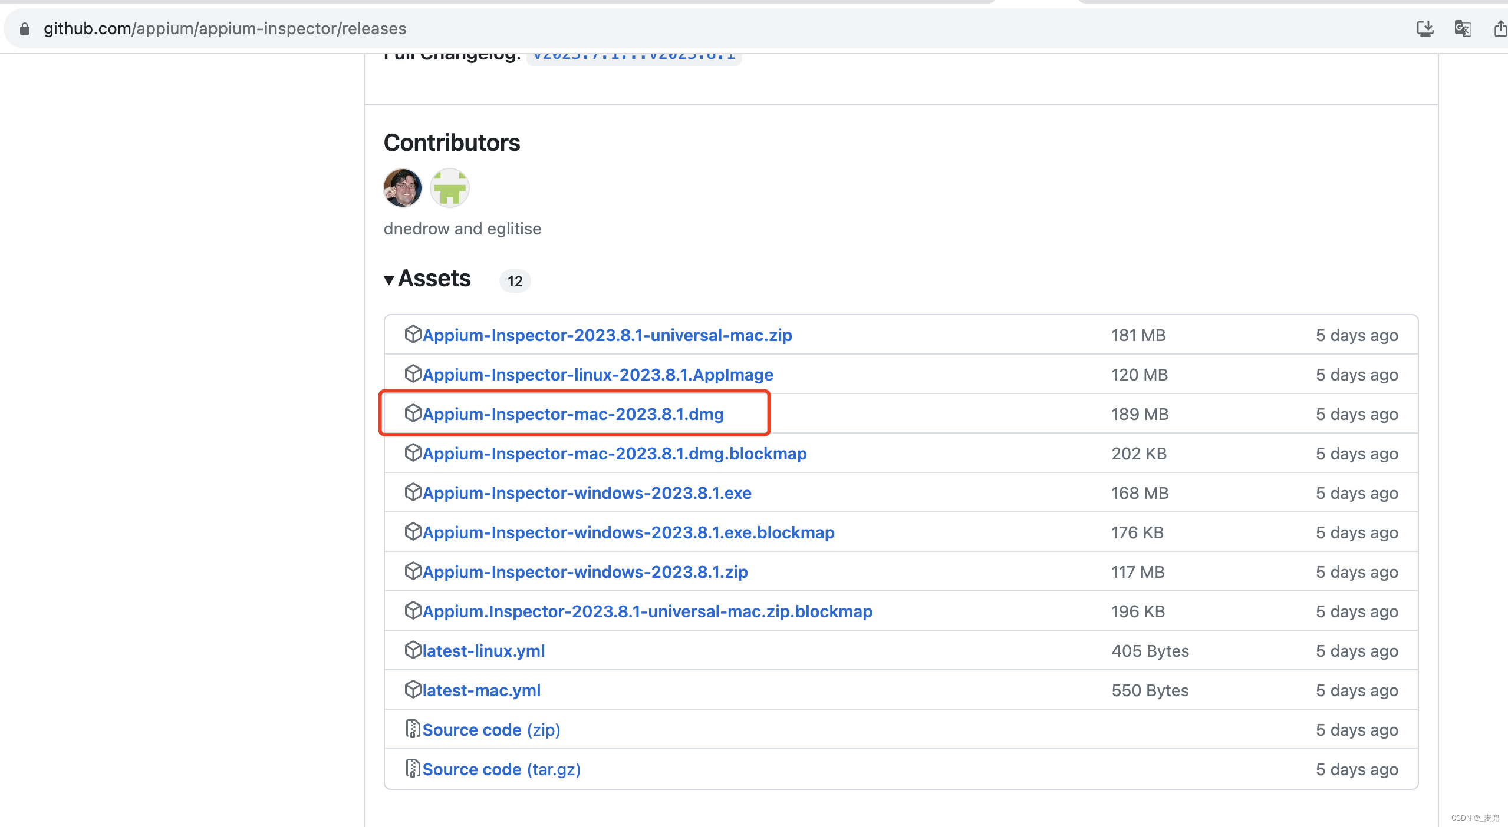Image resolution: width=1508 pixels, height=827 pixels.
Task: Click the download icon in the browser toolbar
Action: click(x=1426, y=28)
